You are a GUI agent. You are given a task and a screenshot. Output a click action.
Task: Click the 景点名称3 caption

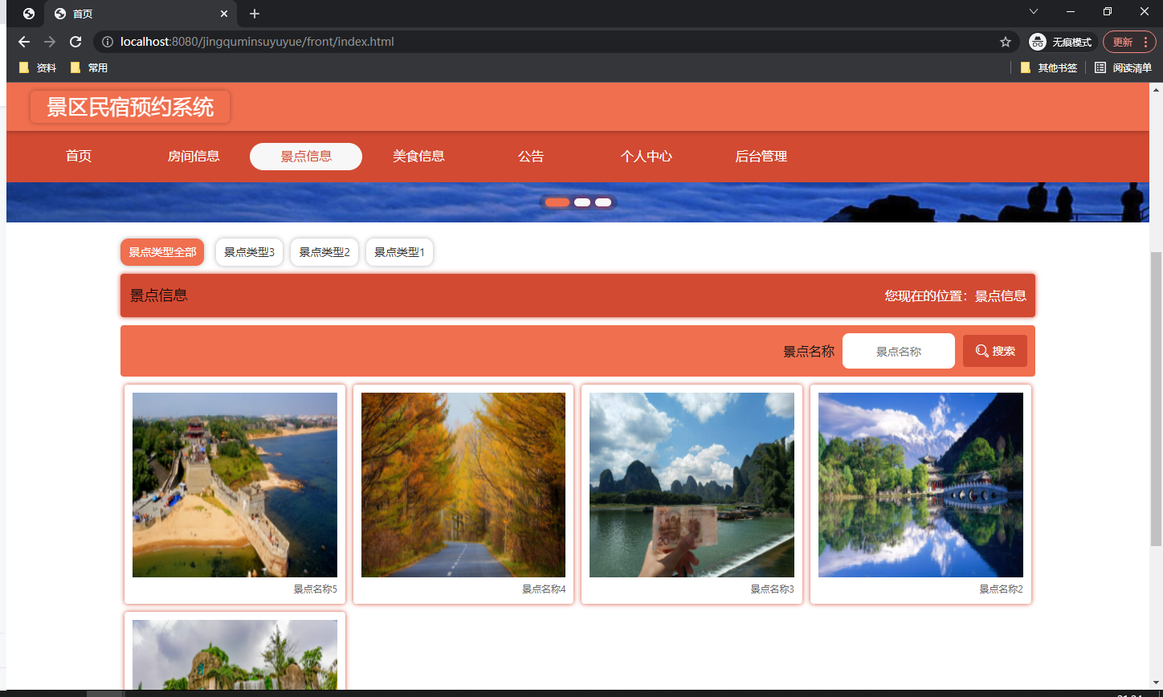[x=773, y=589]
